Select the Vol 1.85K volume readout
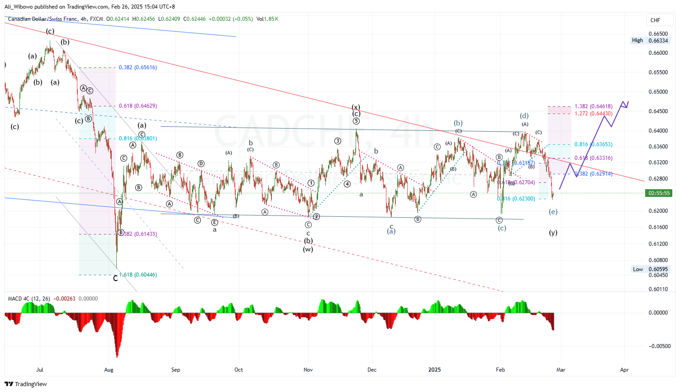 [x=267, y=19]
